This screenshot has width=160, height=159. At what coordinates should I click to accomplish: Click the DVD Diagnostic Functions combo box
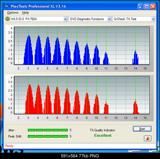point(90,19)
